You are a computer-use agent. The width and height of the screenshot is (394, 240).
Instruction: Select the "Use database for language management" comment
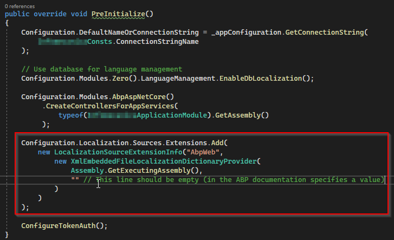pos(102,69)
